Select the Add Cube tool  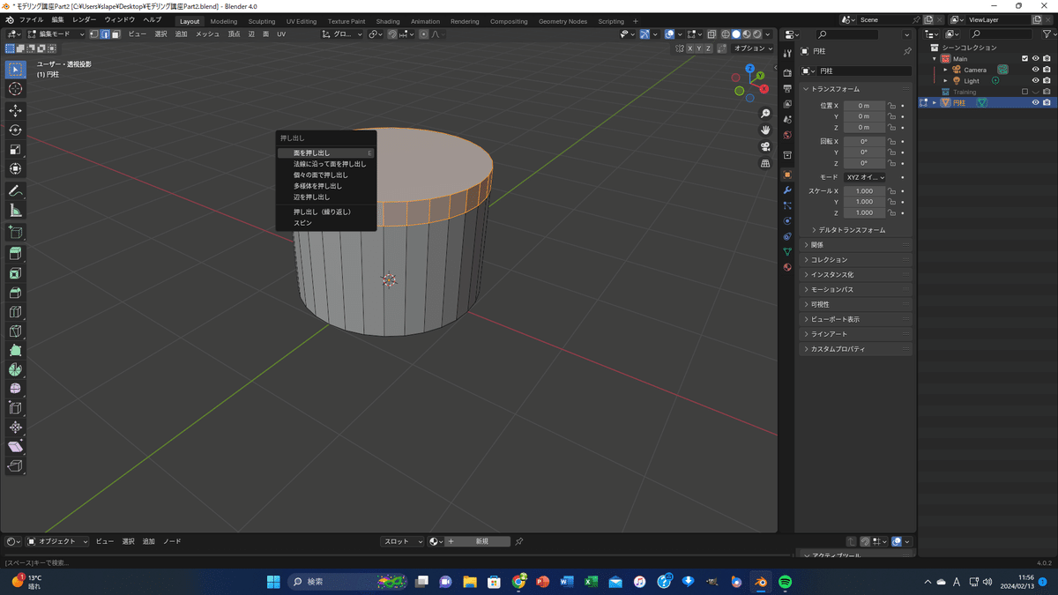tap(16, 233)
